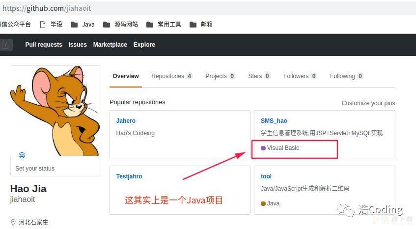Open the SMS_hao repository
This screenshot has width=416, height=229.
click(274, 121)
